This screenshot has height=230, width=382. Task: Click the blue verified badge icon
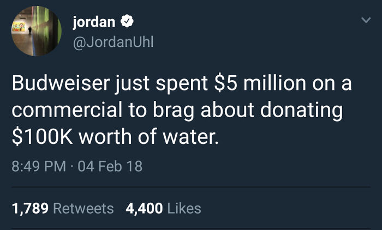126,22
